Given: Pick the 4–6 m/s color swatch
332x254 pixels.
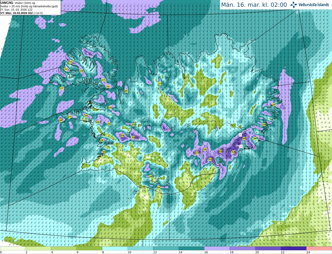Looking at the screenshot, I should pyautogui.click(x=64, y=248).
